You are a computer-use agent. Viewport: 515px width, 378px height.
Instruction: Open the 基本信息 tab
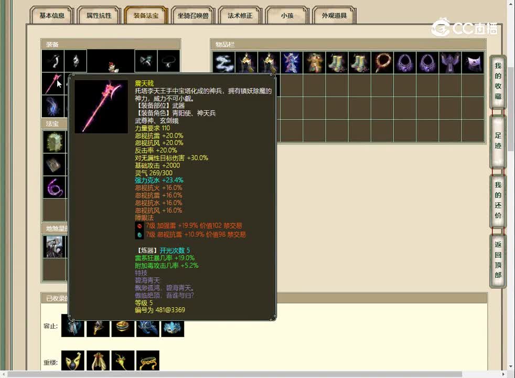click(52, 15)
